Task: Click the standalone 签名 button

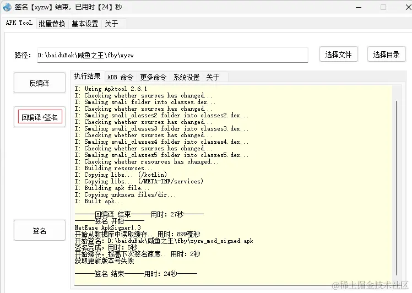Action: tap(40, 231)
